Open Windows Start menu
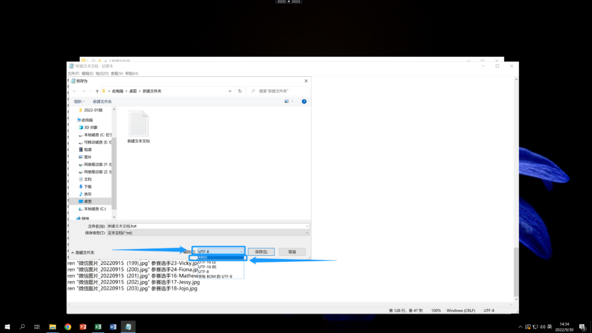Image resolution: width=592 pixels, height=333 pixels. pos(7,326)
